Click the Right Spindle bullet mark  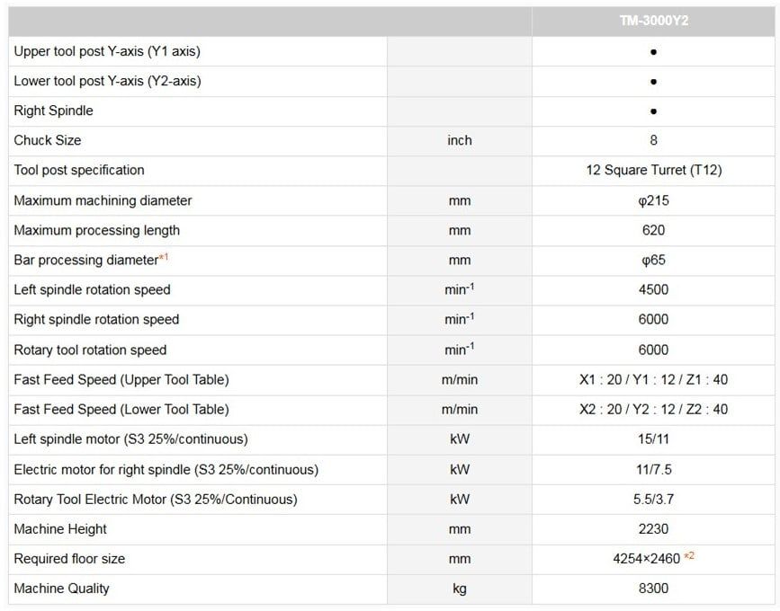(653, 111)
